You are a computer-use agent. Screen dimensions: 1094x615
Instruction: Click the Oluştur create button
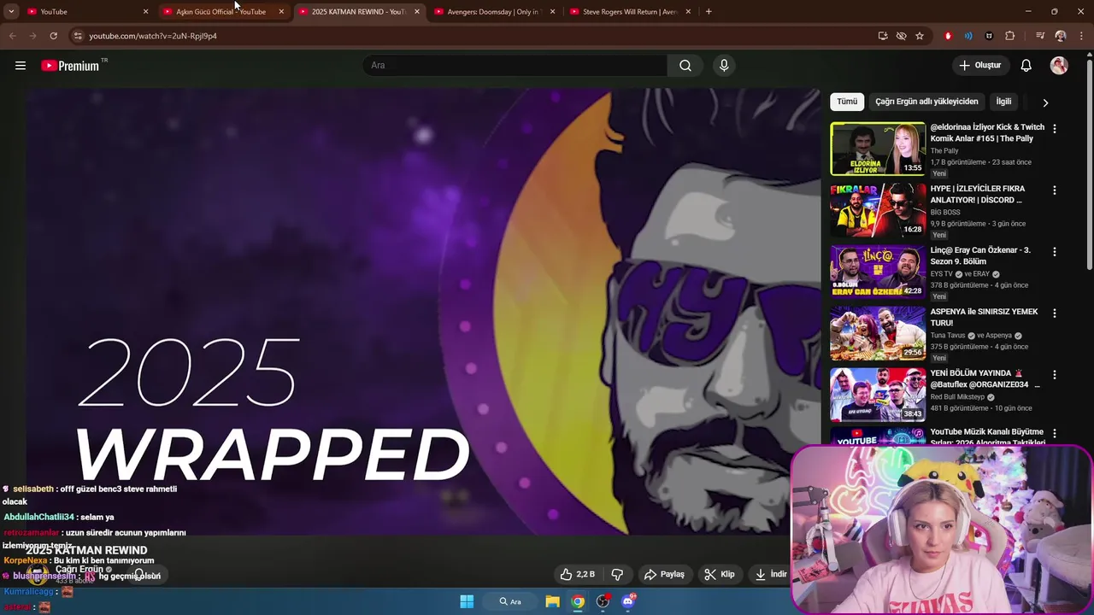pyautogui.click(x=979, y=66)
